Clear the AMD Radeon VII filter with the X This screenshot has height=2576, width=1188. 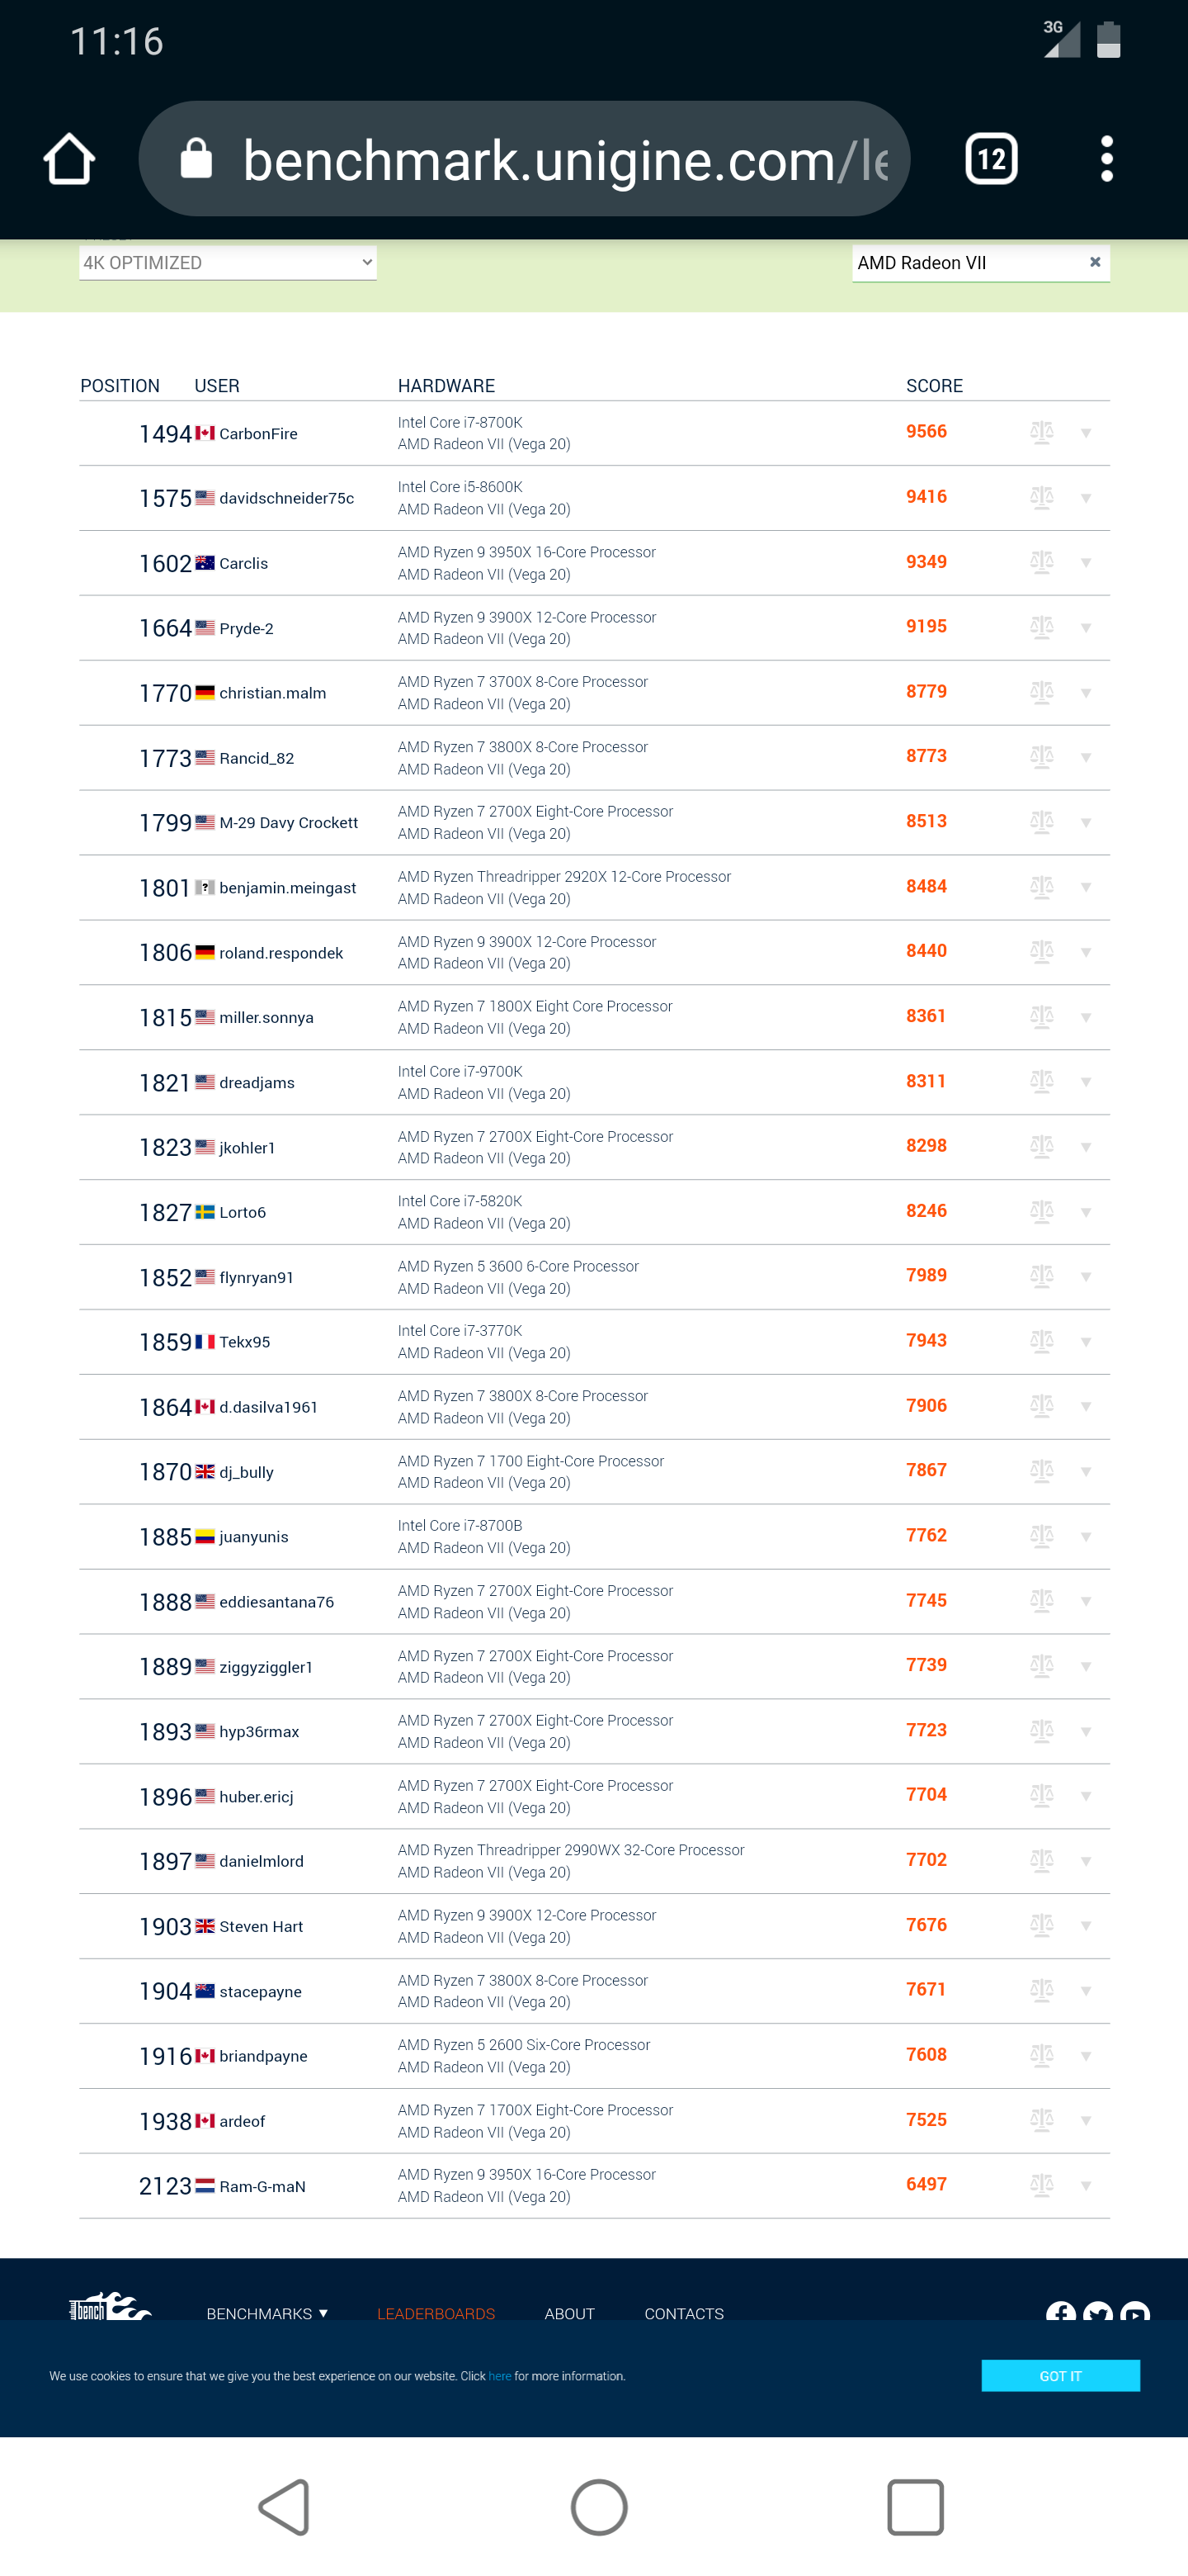coord(1095,262)
